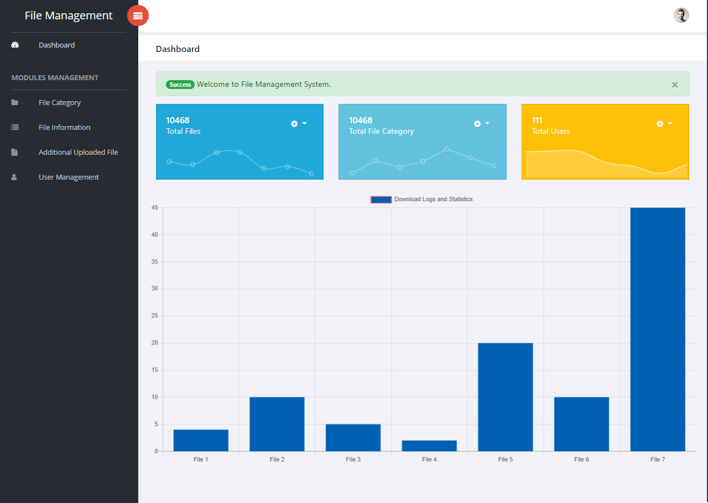Click the File 6 bar in chart
Viewport: 708px width, 503px height.
click(x=581, y=424)
